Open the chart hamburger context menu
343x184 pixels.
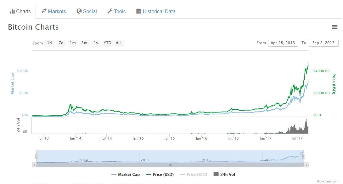(x=335, y=27)
